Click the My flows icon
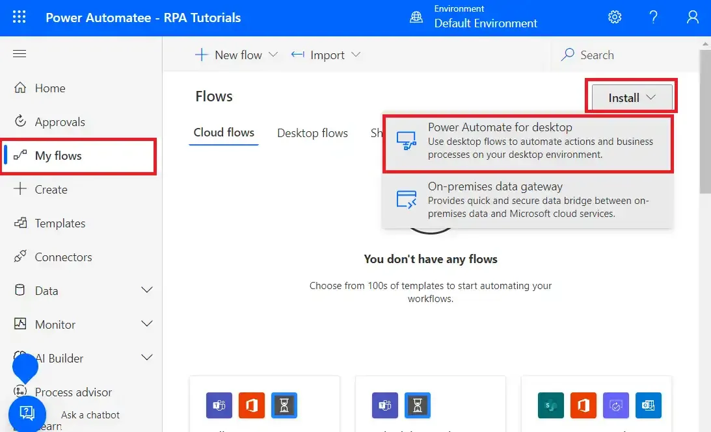The height and width of the screenshot is (432, 711). (x=20, y=155)
